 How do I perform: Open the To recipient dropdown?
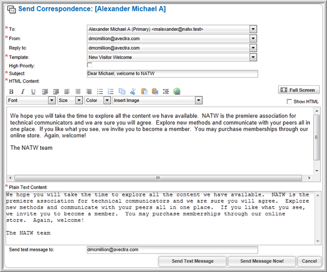[x=253, y=29]
